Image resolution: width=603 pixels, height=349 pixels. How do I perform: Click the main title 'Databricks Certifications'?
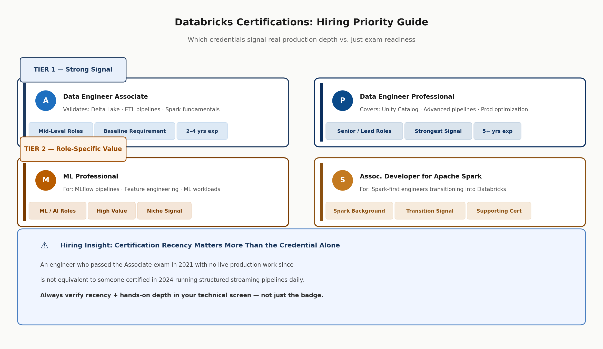[x=301, y=22]
